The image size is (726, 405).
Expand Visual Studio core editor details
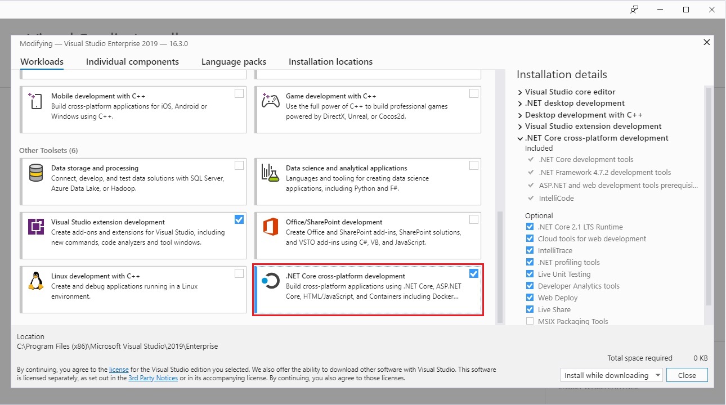pos(520,92)
